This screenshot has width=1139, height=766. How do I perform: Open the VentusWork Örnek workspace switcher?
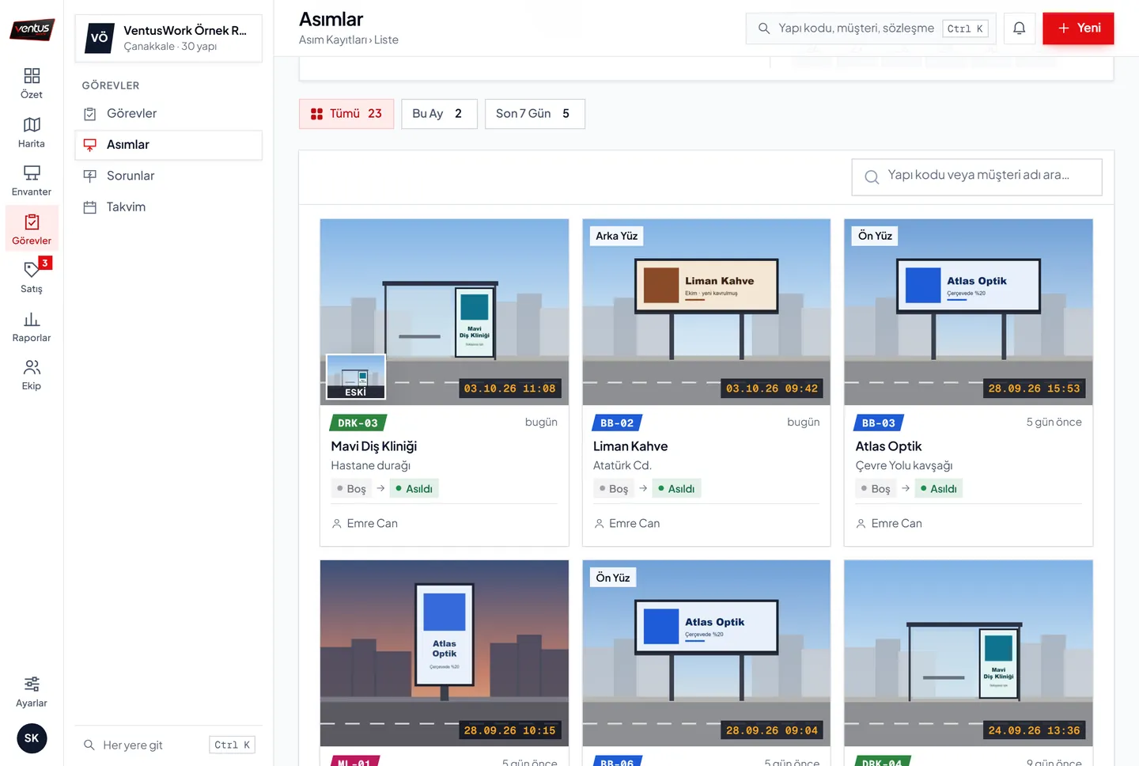coord(168,38)
